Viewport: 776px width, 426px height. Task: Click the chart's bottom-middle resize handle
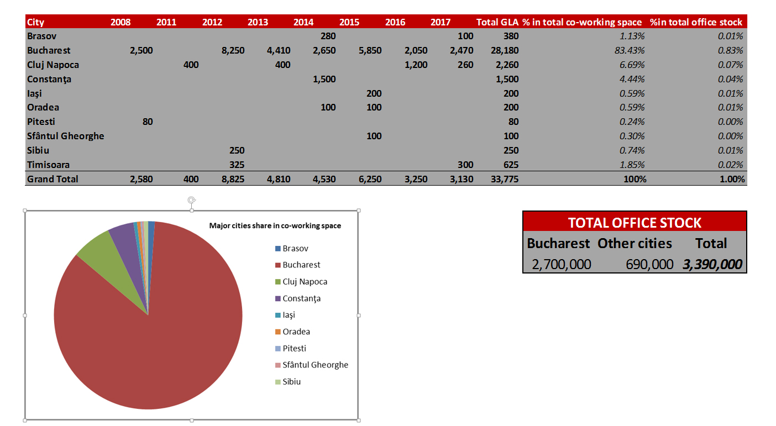(192, 420)
